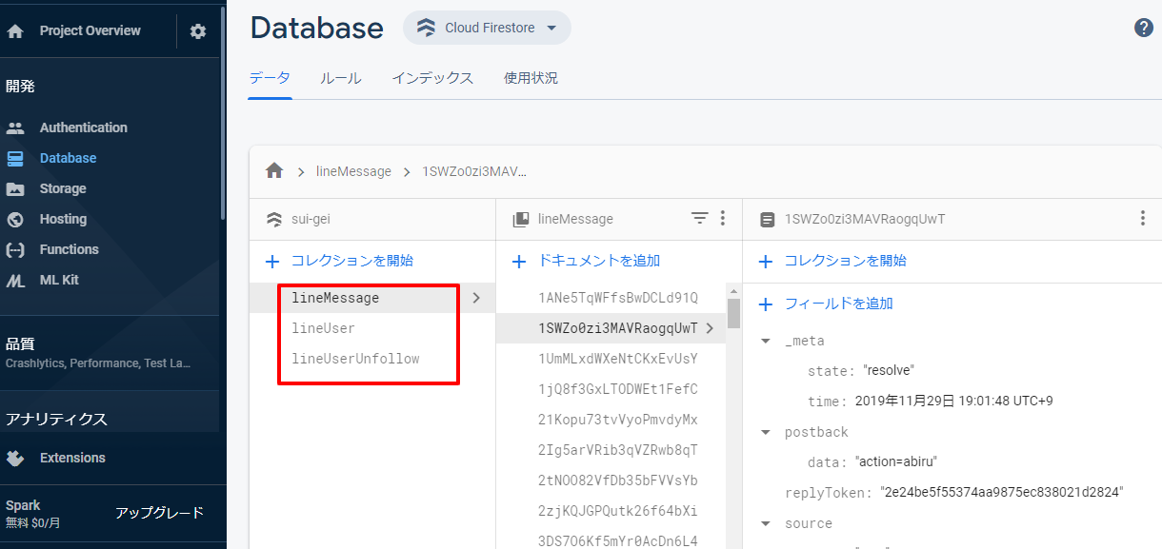
Task: Select document 1SWZo0zi3MAVRaogqUwT
Action: 617,328
